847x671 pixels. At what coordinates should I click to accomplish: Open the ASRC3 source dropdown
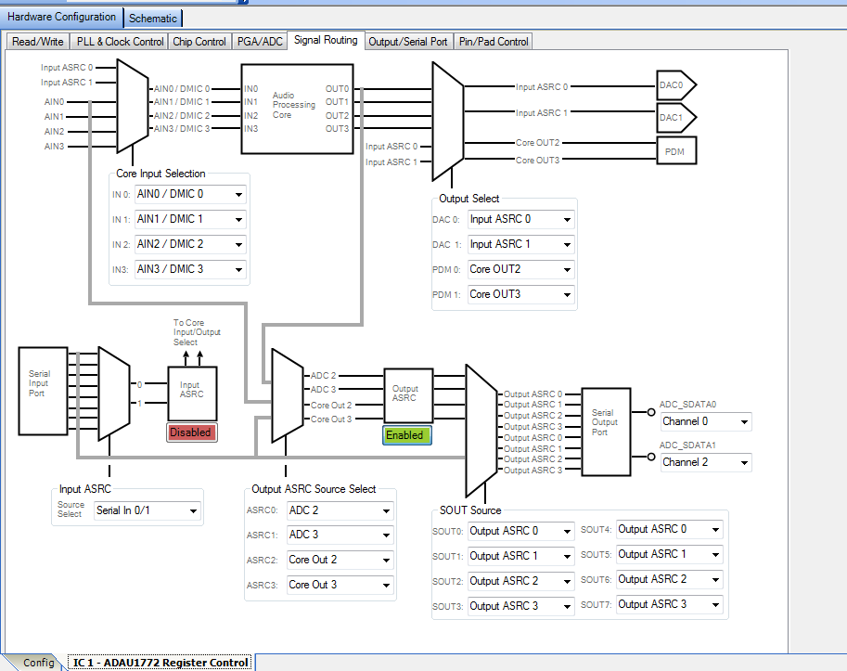point(340,585)
